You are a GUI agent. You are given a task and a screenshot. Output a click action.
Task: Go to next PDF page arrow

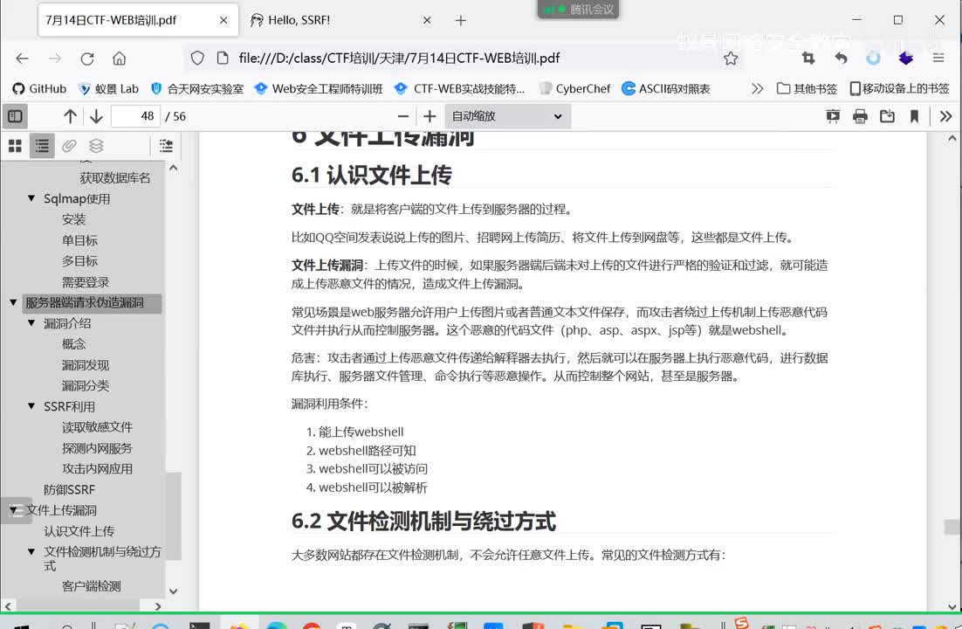(96, 116)
